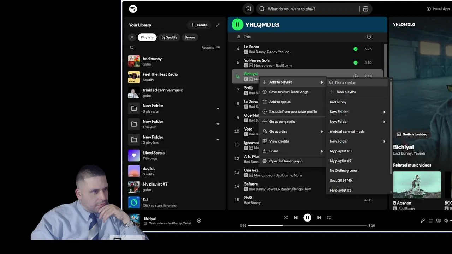The image size is (452, 254).
Task: Add Bichiyal to Liked Songs plus icon
Action: pos(356,76)
